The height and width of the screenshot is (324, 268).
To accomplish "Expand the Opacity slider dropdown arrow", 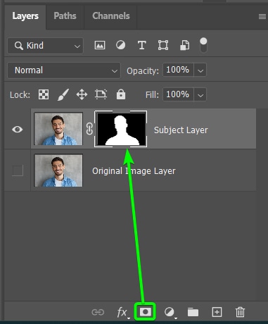I will point(200,70).
